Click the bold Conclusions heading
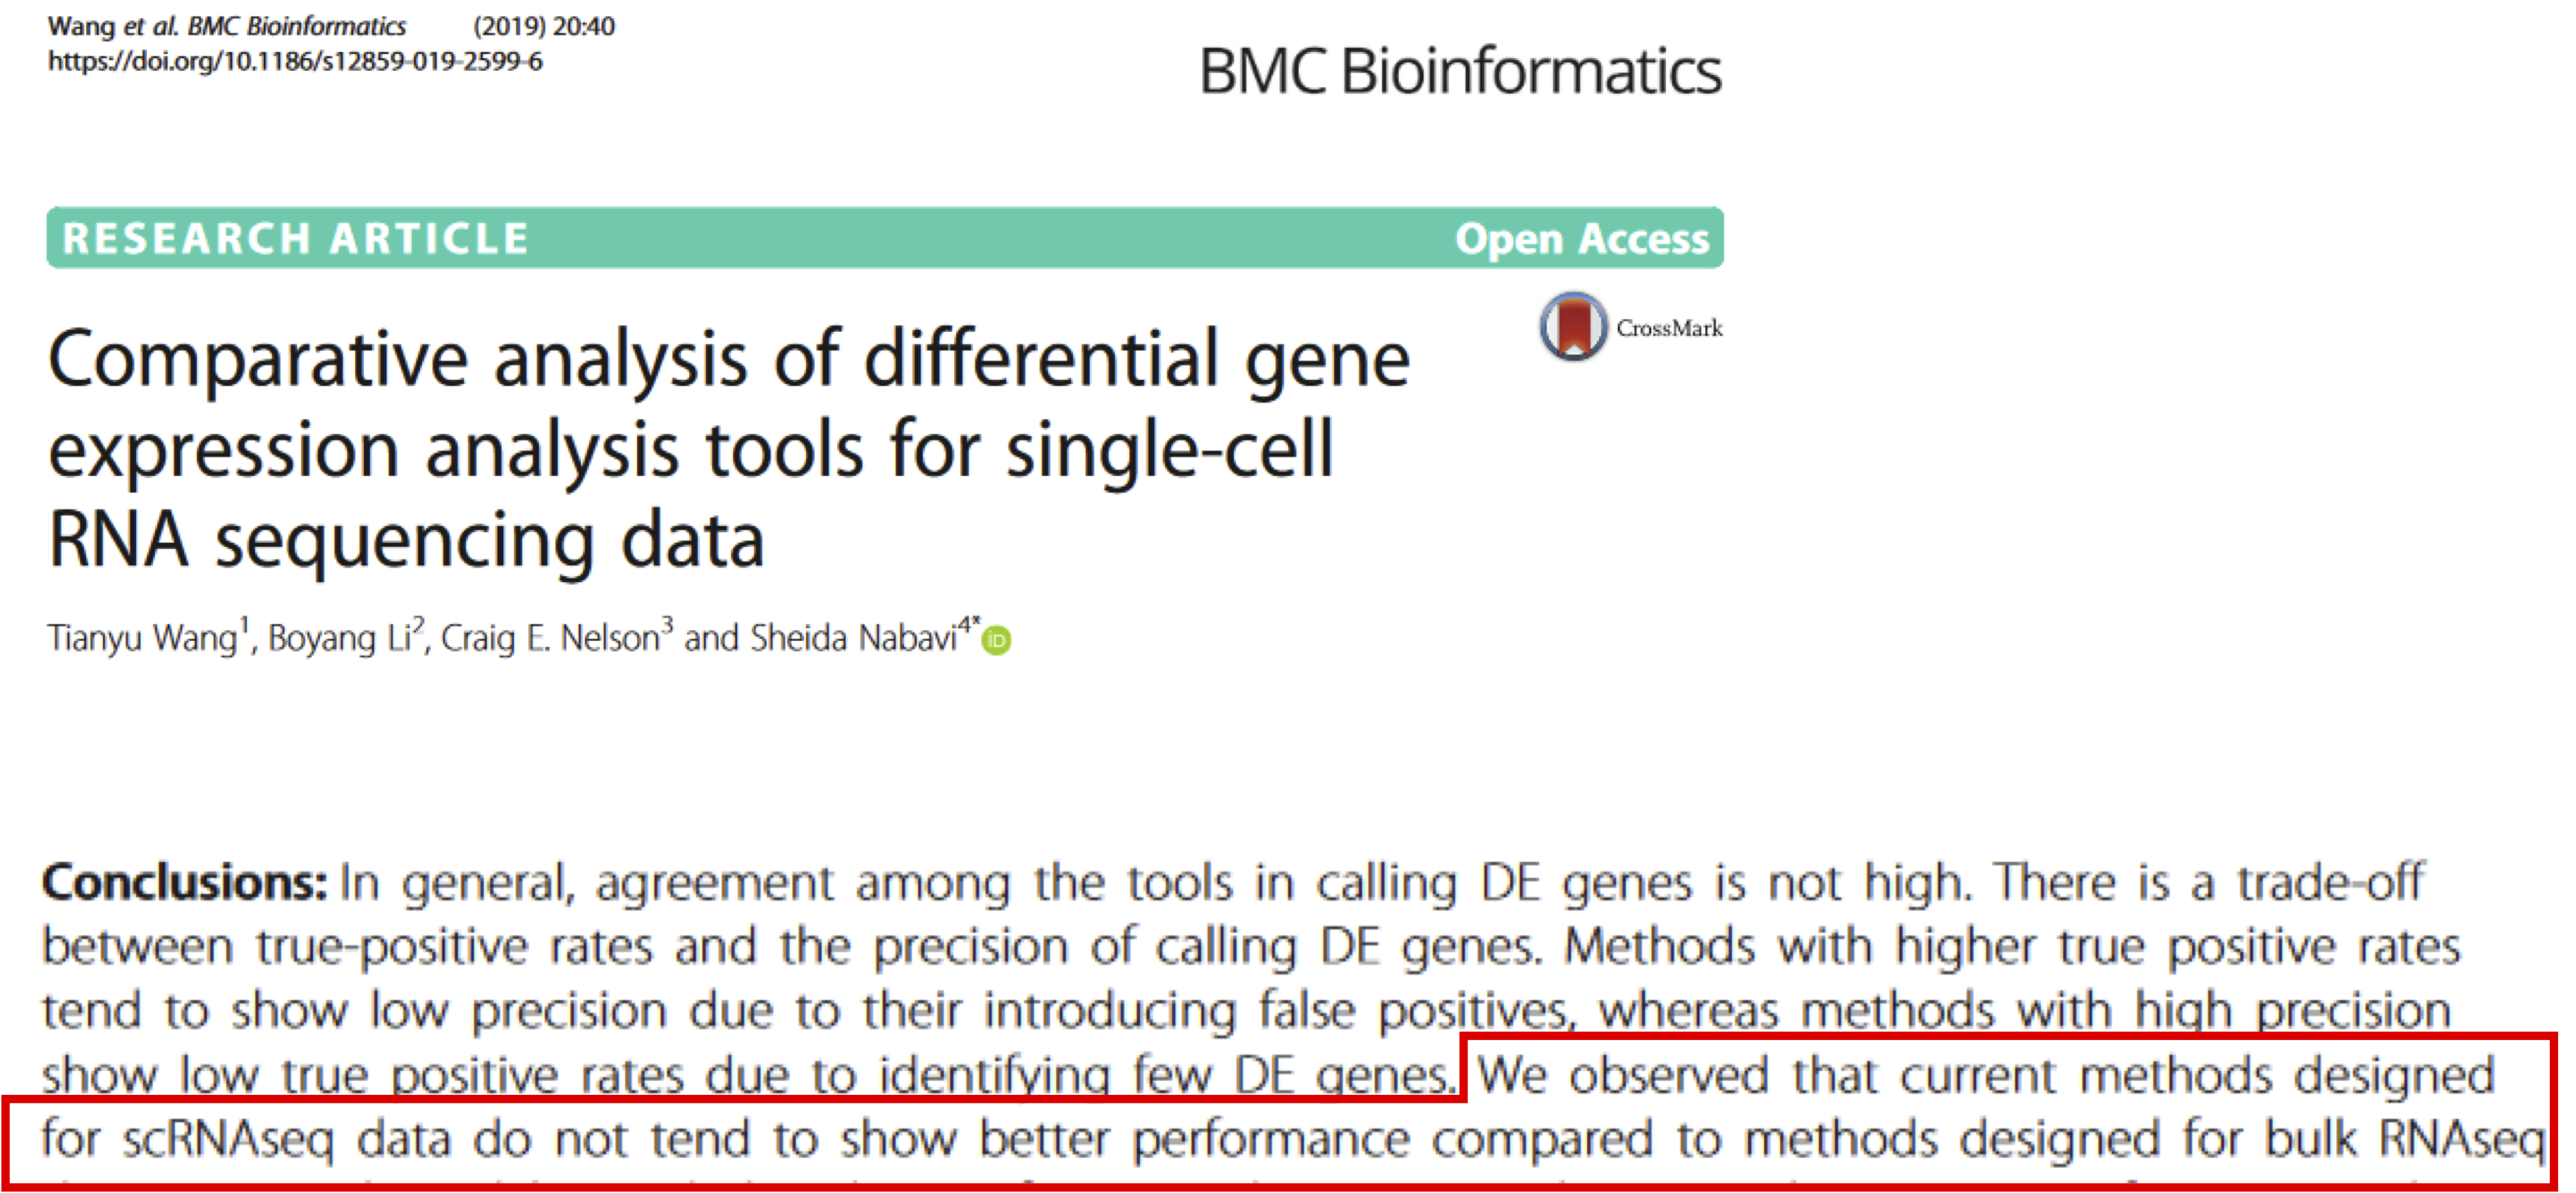 tap(185, 883)
